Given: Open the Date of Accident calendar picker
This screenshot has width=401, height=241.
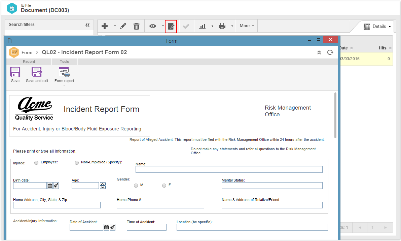Looking at the screenshot, I should [106, 227].
